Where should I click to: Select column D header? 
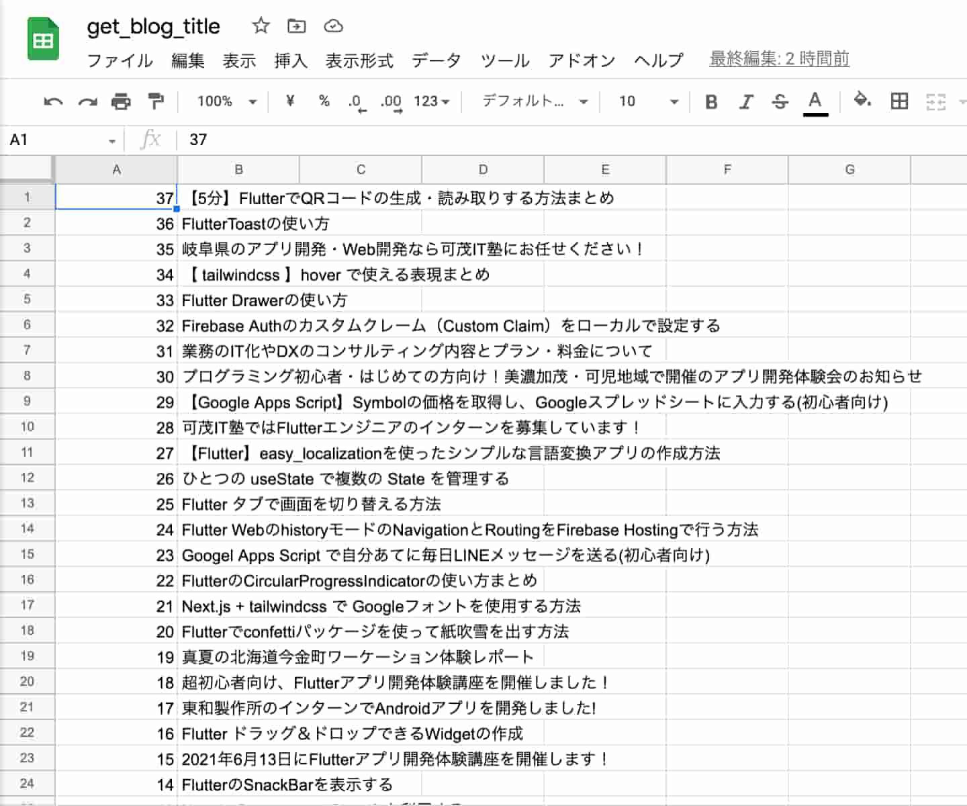(483, 170)
